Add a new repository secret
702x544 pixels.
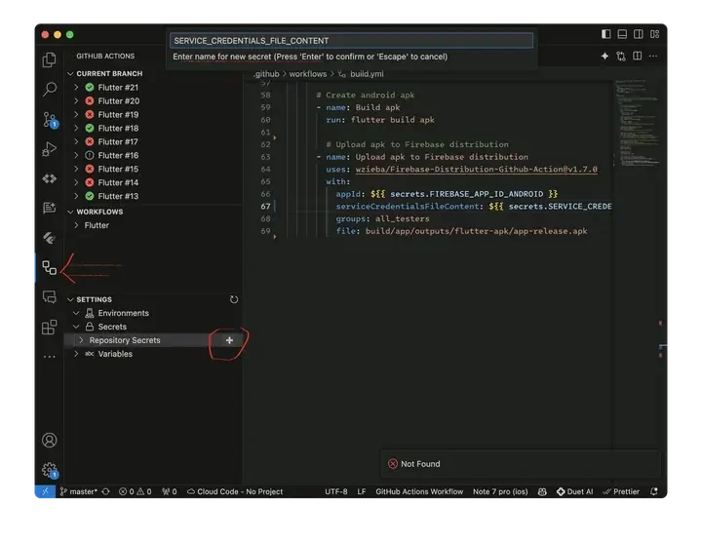(x=229, y=340)
